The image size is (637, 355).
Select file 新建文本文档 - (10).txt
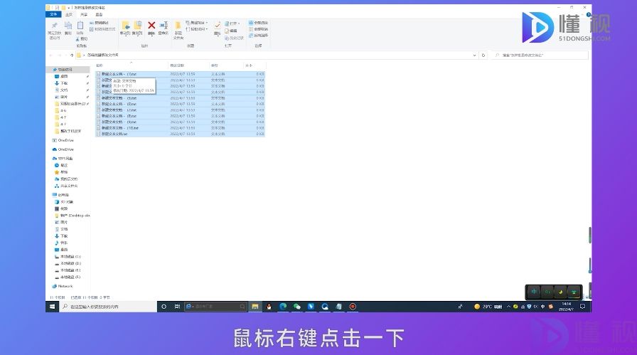coord(181,127)
